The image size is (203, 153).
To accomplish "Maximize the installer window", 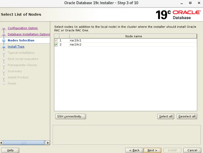I will (190, 3).
